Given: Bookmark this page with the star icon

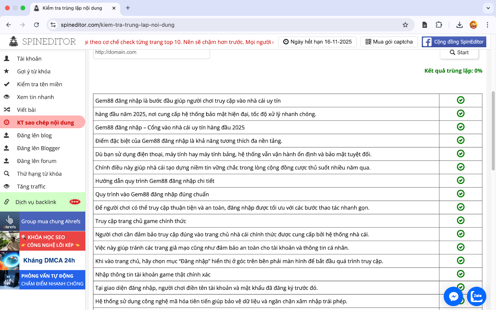Looking at the screenshot, I should [x=405, y=25].
